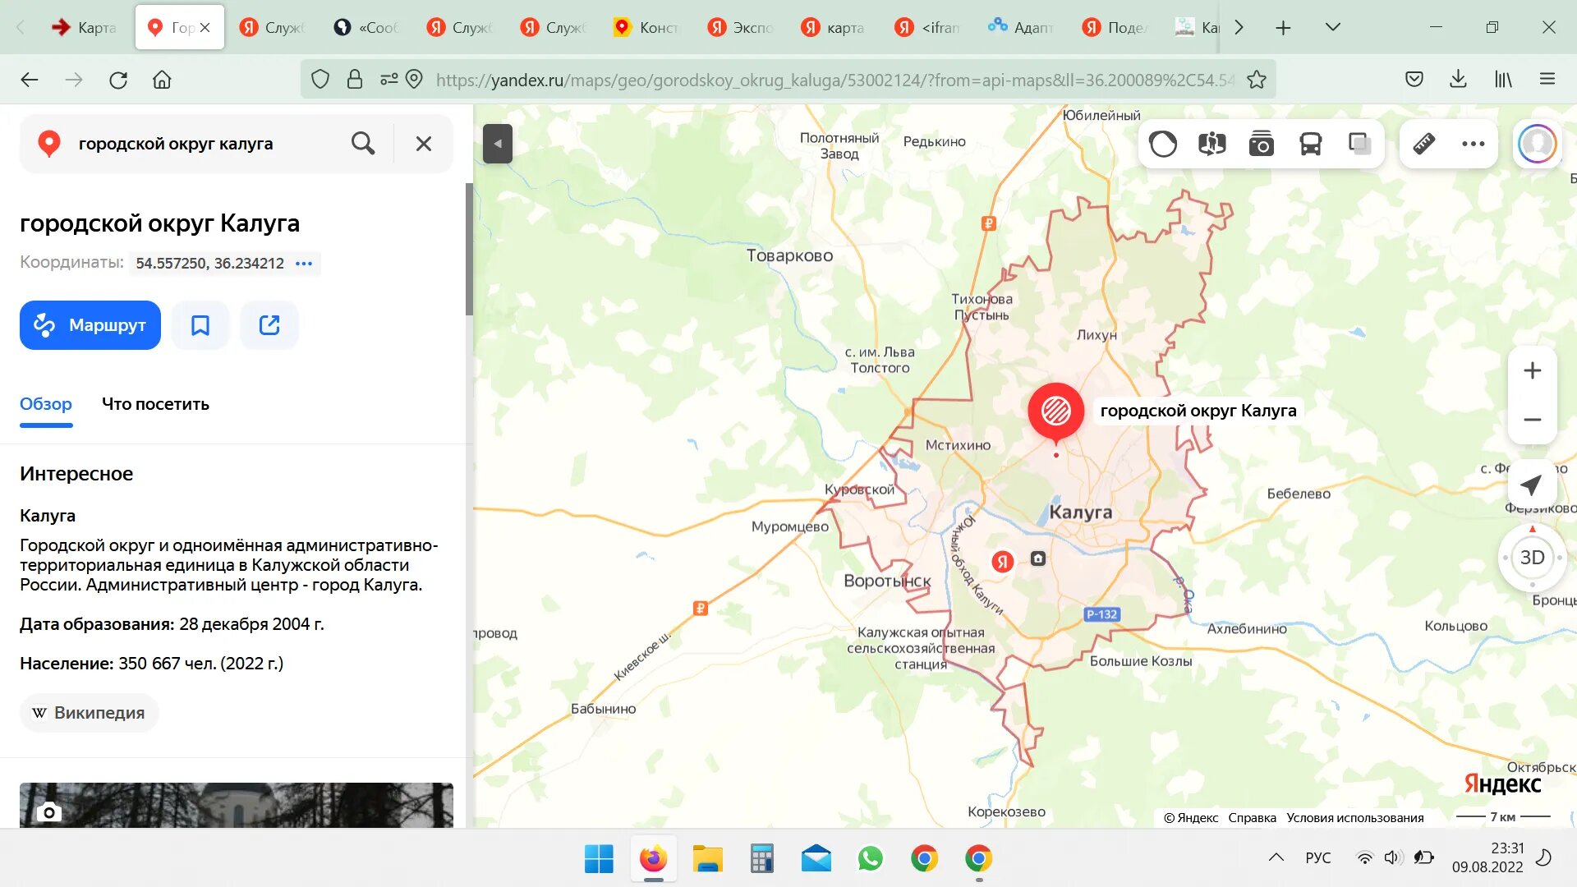This screenshot has height=887, width=1577.
Task: Expand coordinates options with three dots
Action: tap(304, 264)
